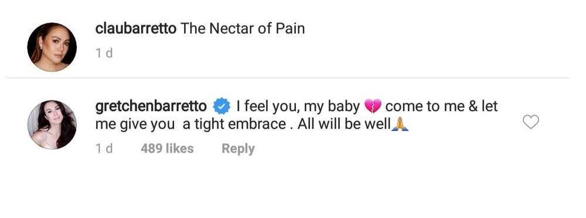Like the gretchenbarretto comment with heart icon
586x218 pixels.
[x=530, y=122]
